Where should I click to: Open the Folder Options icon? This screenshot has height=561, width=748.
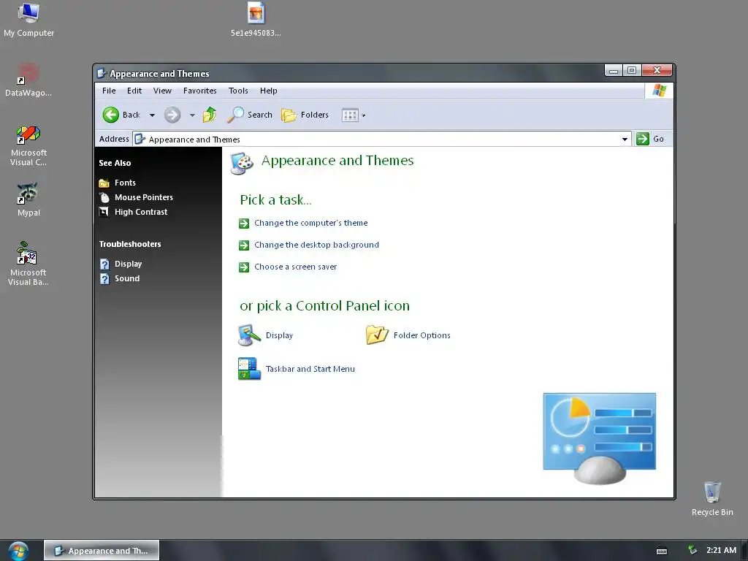point(377,335)
